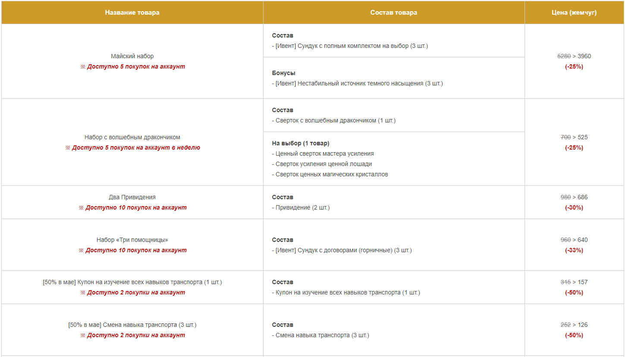
Task: Click the 'Цена (жемчуг)' column header
Action: (x=574, y=13)
